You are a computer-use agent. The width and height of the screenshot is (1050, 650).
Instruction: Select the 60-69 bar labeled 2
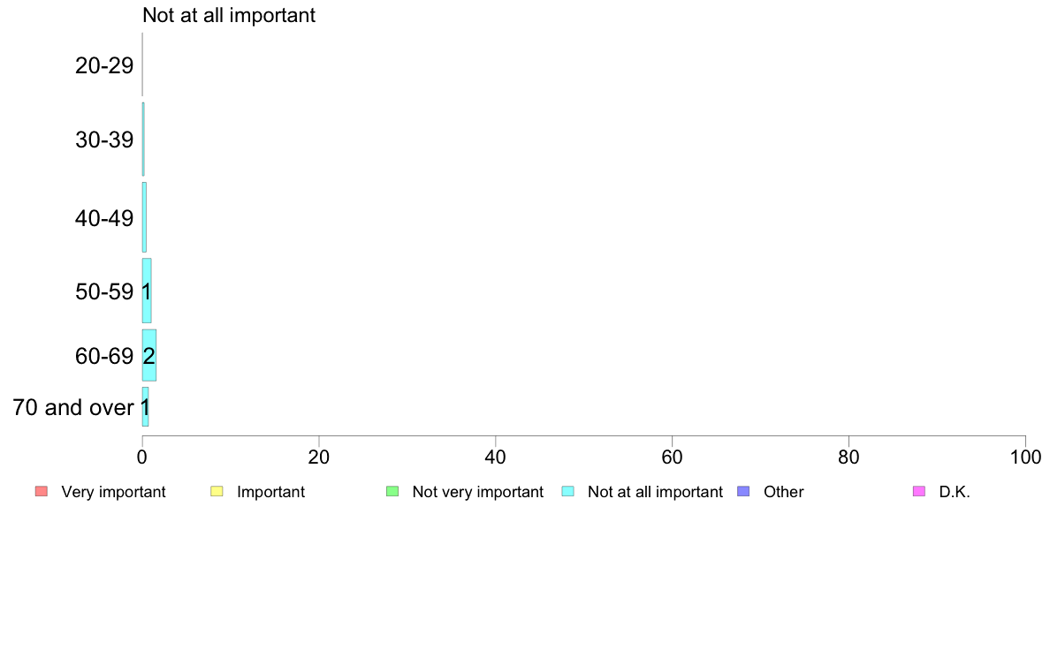pyautogui.click(x=148, y=355)
